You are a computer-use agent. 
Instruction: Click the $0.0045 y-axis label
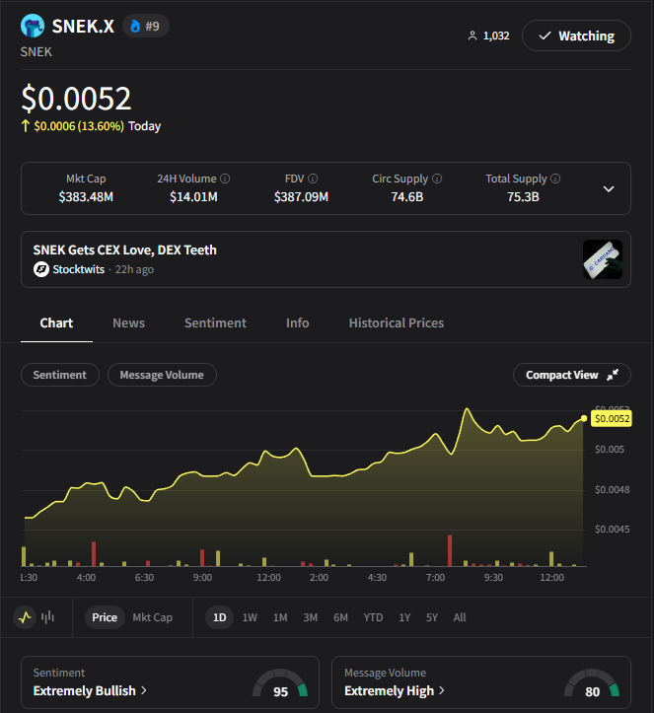[x=613, y=530]
